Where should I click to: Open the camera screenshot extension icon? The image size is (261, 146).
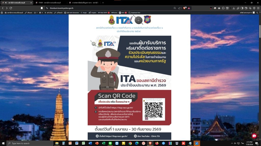[219, 8]
